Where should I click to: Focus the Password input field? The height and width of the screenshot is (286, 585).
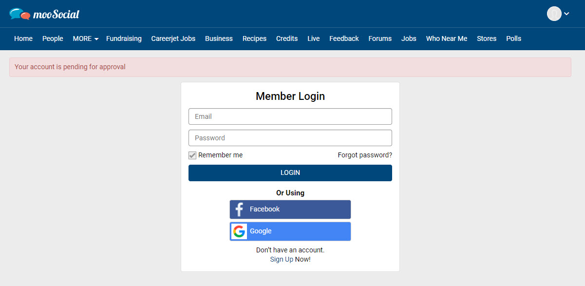click(290, 138)
